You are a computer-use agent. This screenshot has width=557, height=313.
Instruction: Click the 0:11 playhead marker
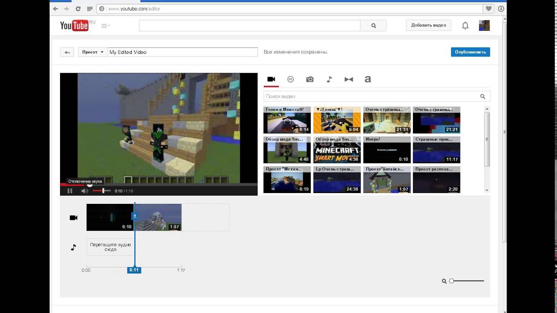coord(134,270)
